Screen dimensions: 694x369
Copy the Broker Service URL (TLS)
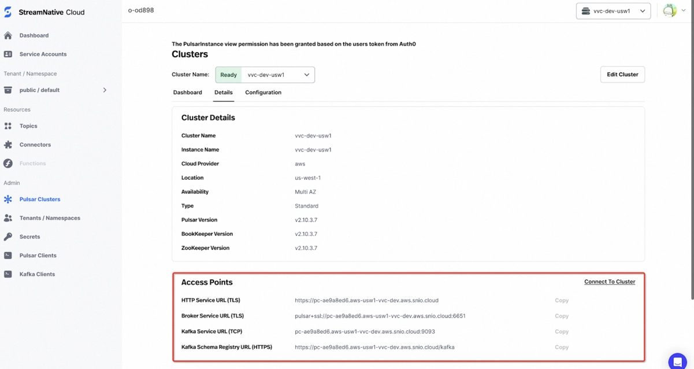(562, 316)
